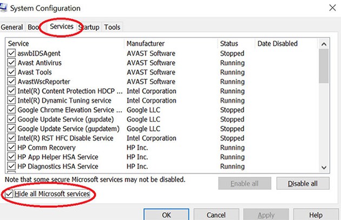
Task: Toggle the Avast Antivirus service checkbox
Action: 11,63
